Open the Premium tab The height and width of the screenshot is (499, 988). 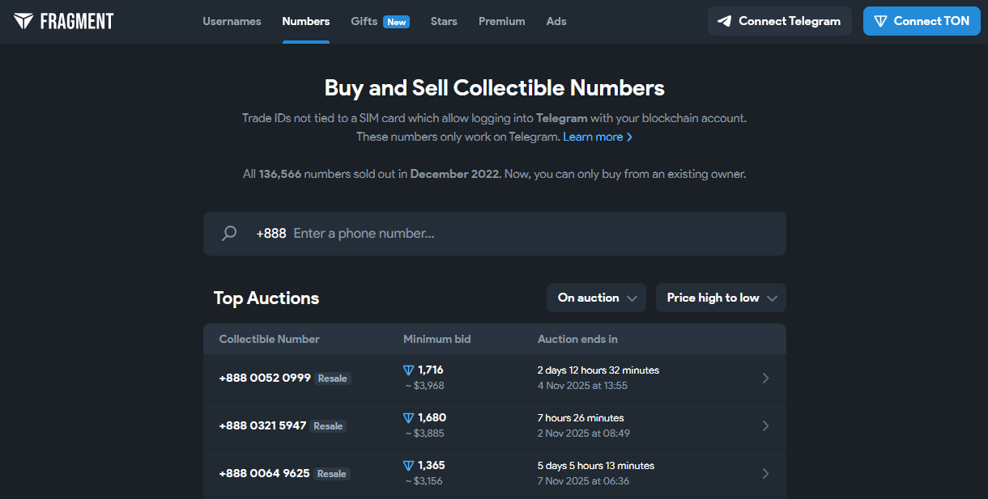click(502, 21)
